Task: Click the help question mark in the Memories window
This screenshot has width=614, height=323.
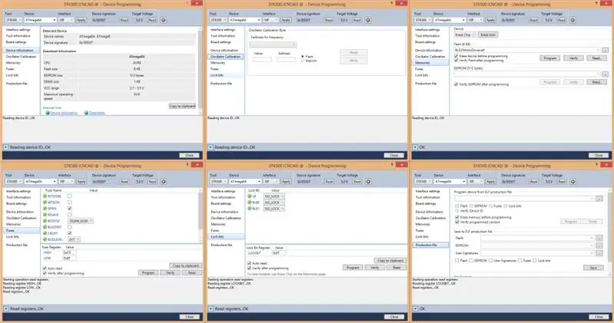Action: 596,4
